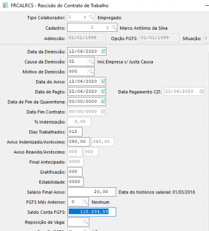Click Cadastro field spinner arrows
This screenshot has width=209, height=231.
(x=108, y=28)
